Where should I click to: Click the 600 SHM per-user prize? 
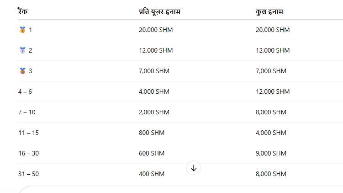[152, 153]
